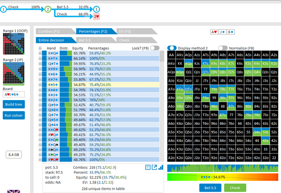Toggle the Lock? (F9) switch

[155, 48]
